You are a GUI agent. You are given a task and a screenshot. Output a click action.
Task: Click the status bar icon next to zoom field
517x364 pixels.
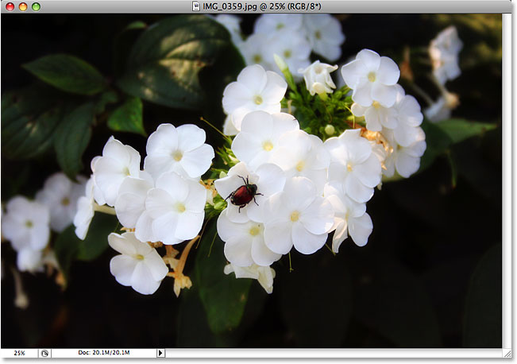(44, 354)
